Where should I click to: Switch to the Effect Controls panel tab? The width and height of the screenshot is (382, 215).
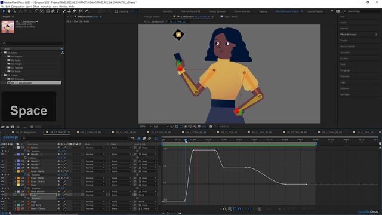[x=88, y=17]
